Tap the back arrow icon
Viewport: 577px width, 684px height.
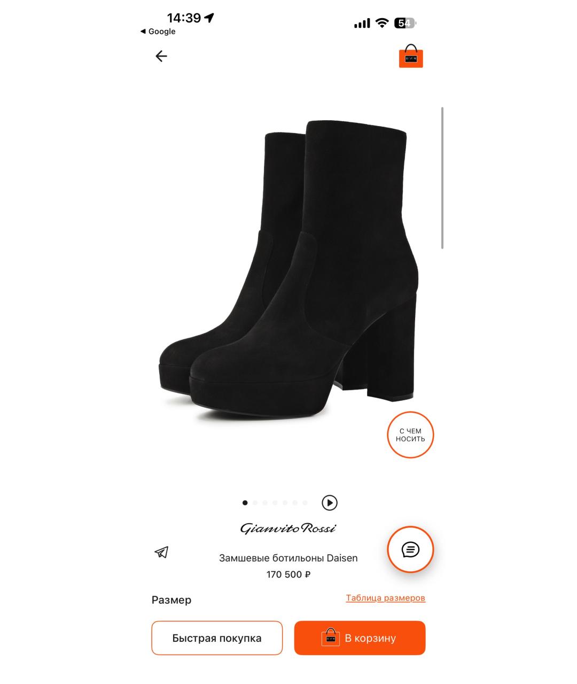(x=161, y=56)
